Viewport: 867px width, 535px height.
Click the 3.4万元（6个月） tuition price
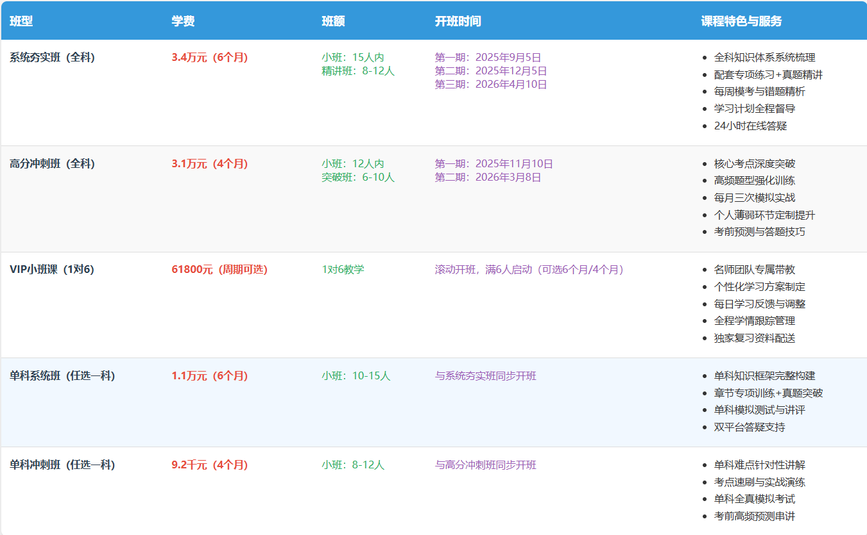209,58
